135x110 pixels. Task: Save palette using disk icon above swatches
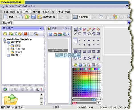point(80,65)
